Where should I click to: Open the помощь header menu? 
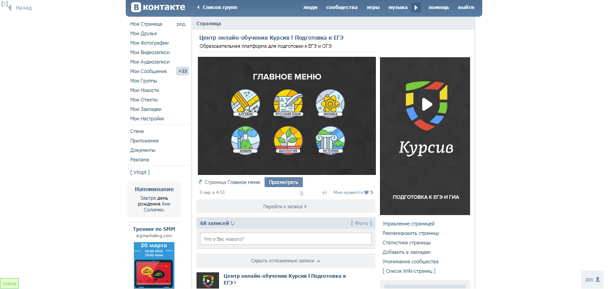pos(439,7)
